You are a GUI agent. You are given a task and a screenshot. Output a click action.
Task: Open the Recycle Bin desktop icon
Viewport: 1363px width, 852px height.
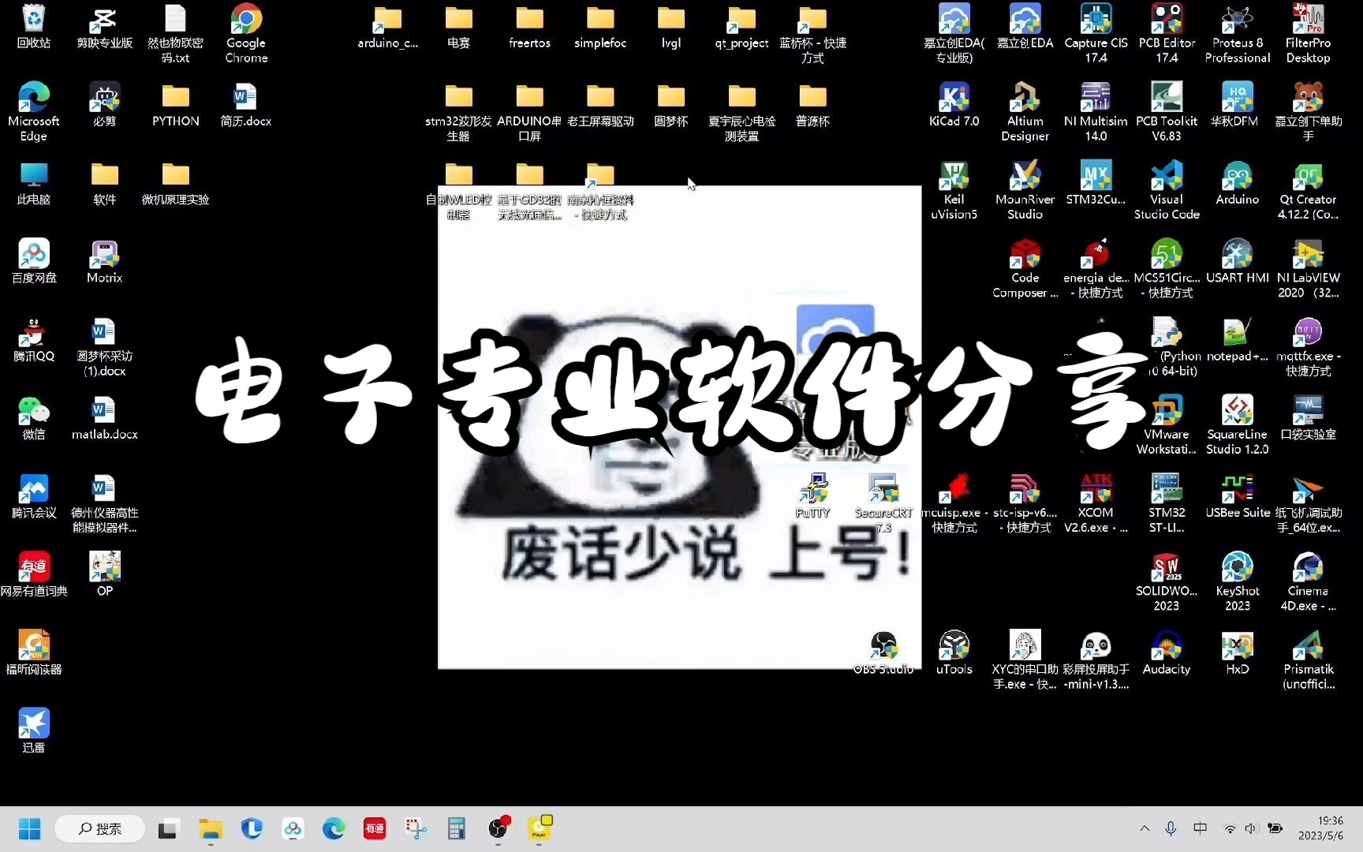(33, 26)
